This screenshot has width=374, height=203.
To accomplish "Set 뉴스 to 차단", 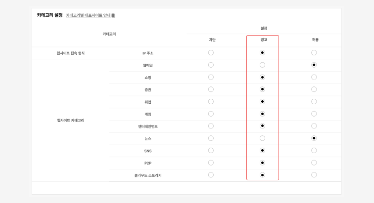I will (x=211, y=138).
